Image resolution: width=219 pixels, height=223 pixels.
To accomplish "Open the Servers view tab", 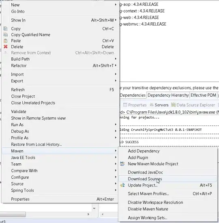I will tap(159, 105).
